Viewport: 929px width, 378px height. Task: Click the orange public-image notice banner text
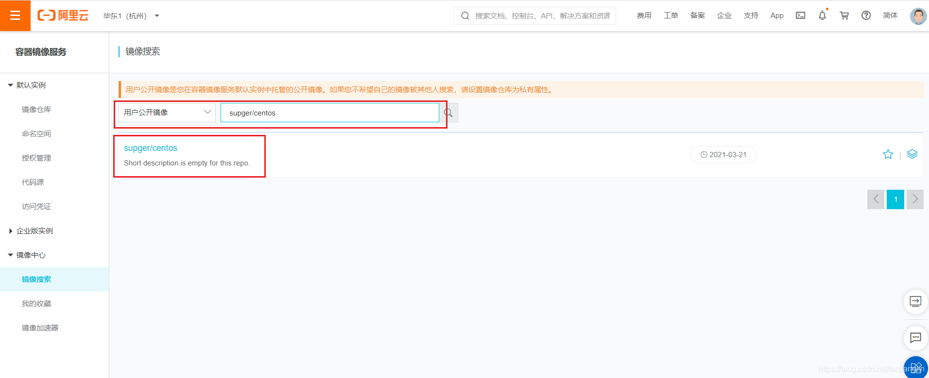[x=340, y=90]
